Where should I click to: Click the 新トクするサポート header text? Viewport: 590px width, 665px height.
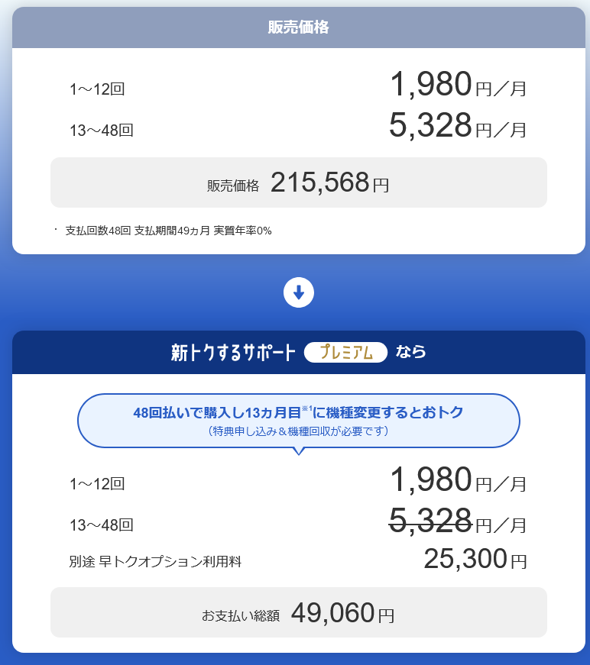233,352
